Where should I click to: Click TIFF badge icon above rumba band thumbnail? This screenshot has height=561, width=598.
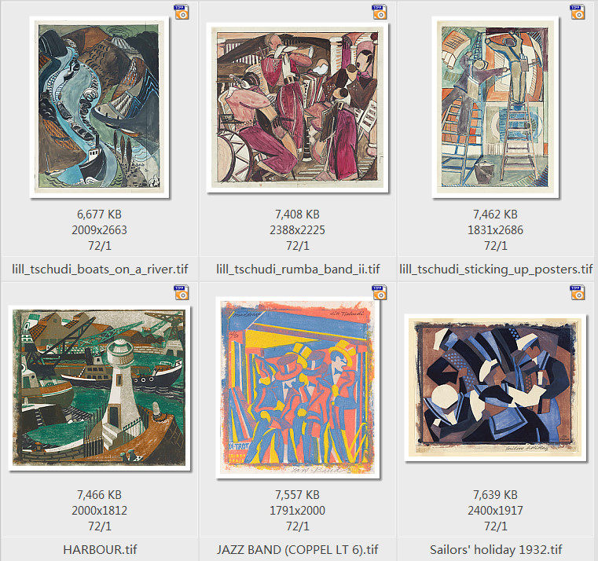pyautogui.click(x=380, y=12)
